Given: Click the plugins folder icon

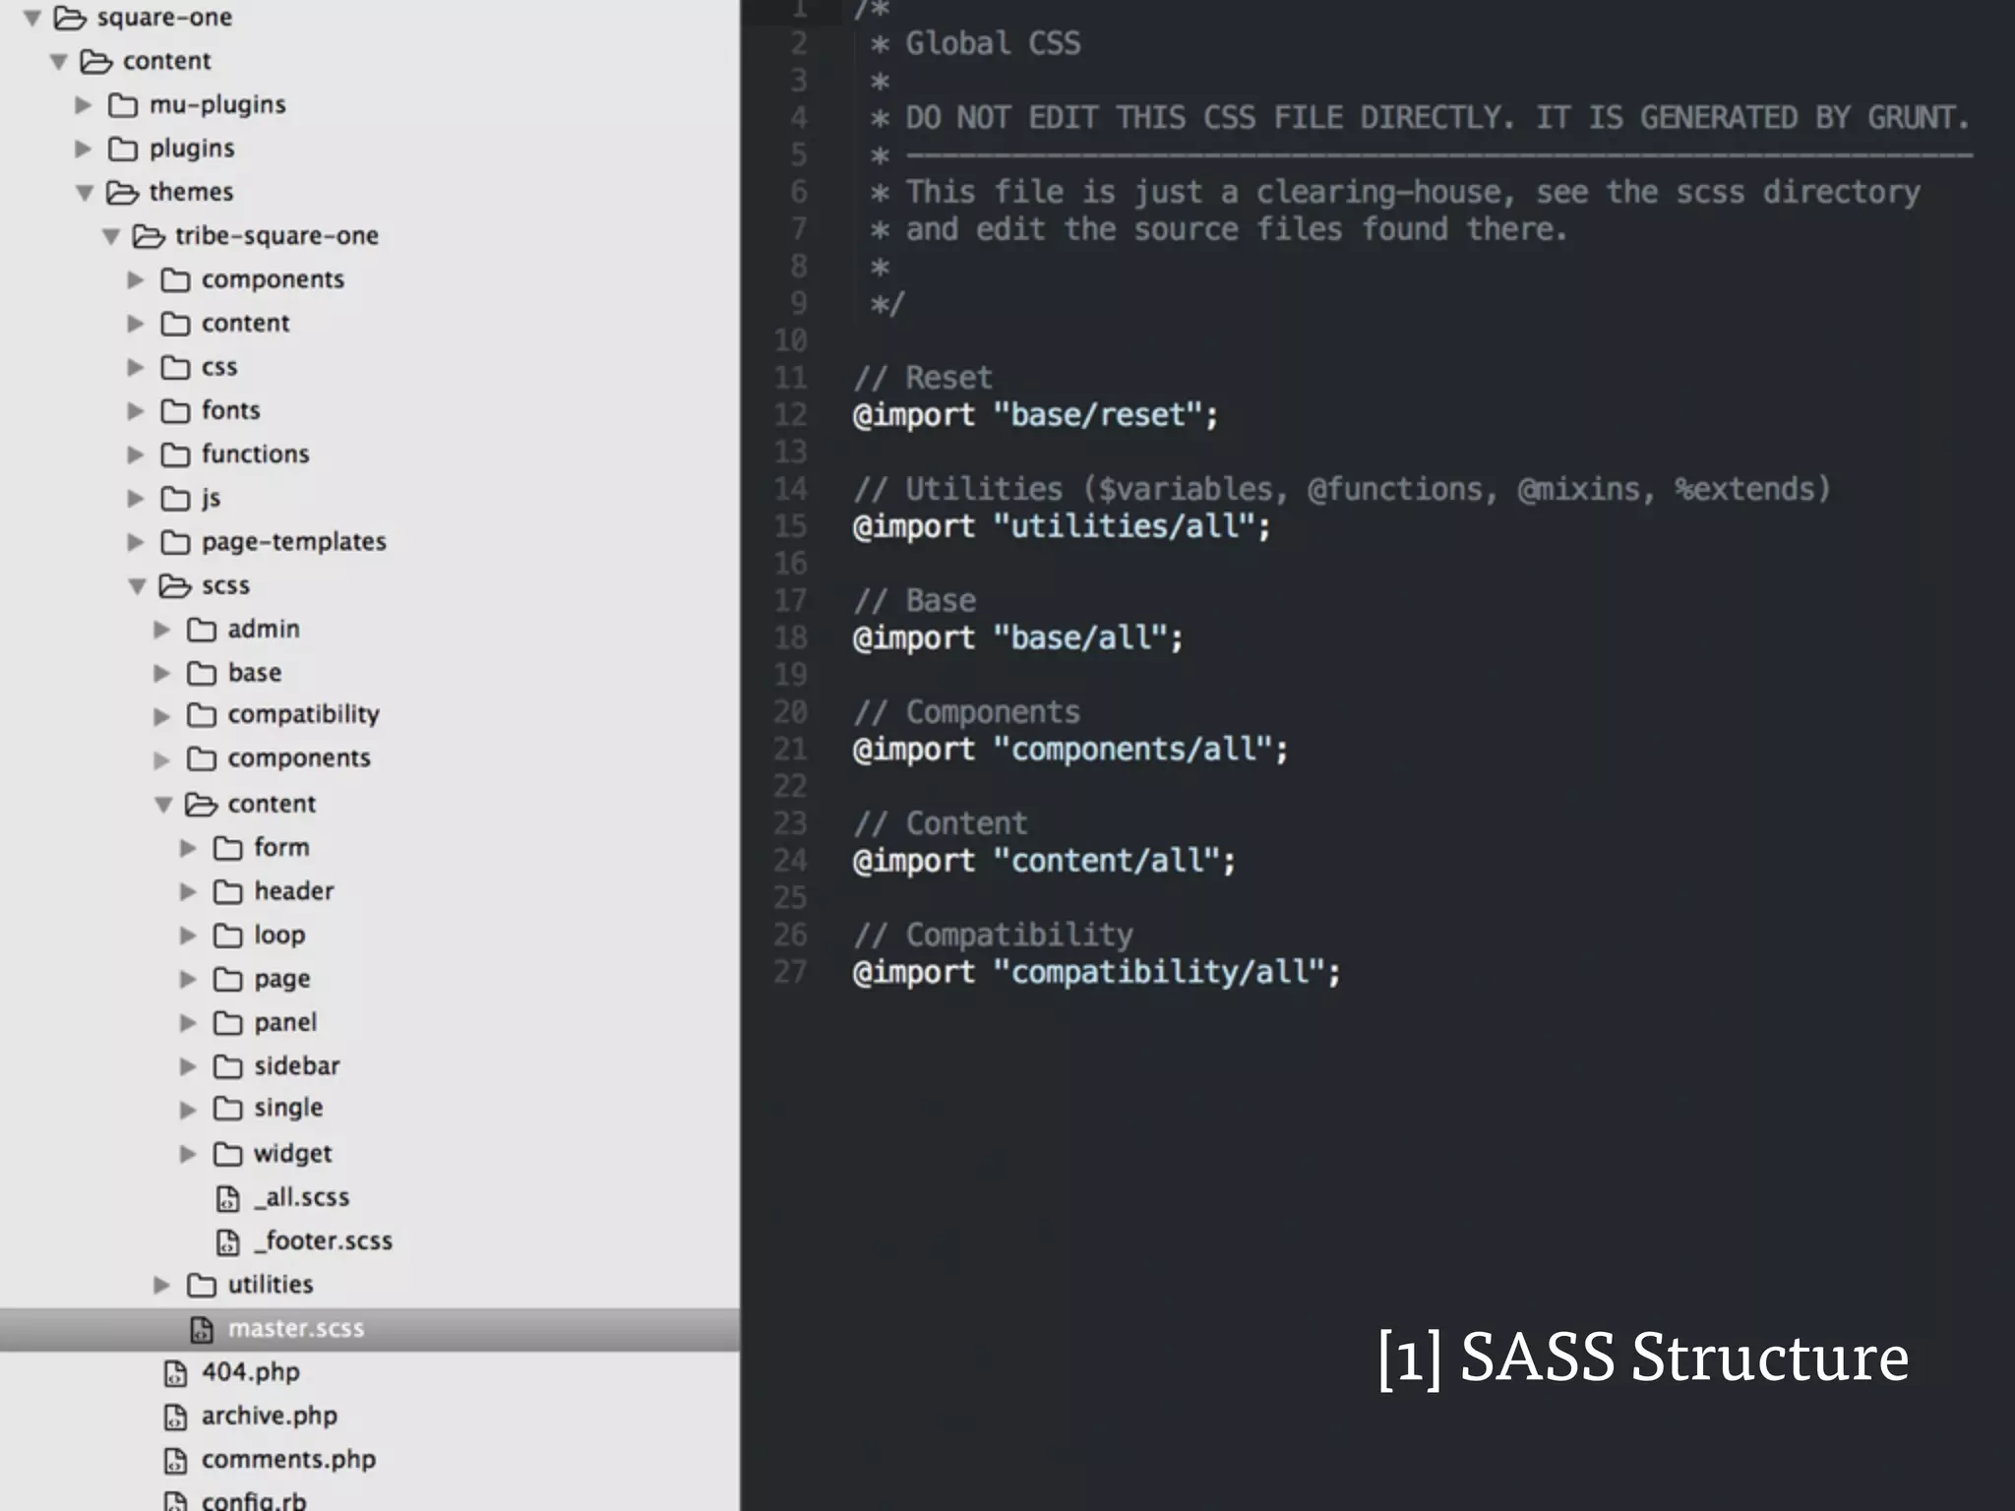Looking at the screenshot, I should (x=122, y=149).
